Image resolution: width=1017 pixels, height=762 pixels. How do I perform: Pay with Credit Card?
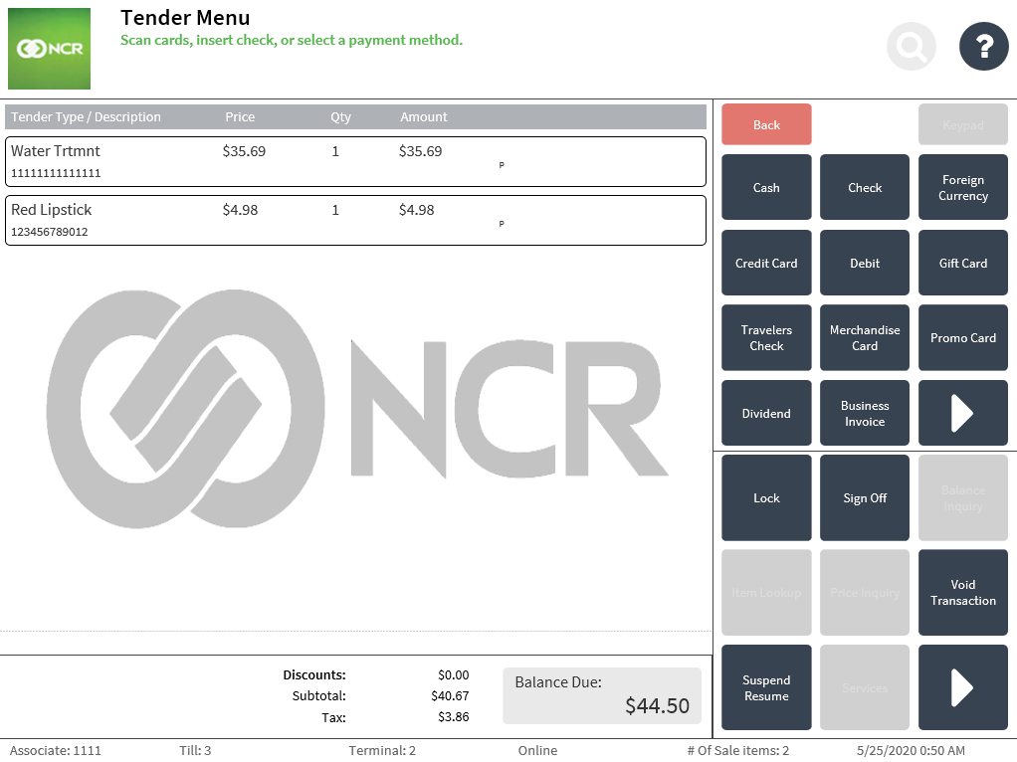click(x=766, y=263)
